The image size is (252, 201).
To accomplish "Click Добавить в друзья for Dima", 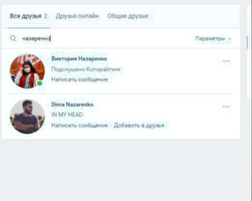I will [139, 125].
